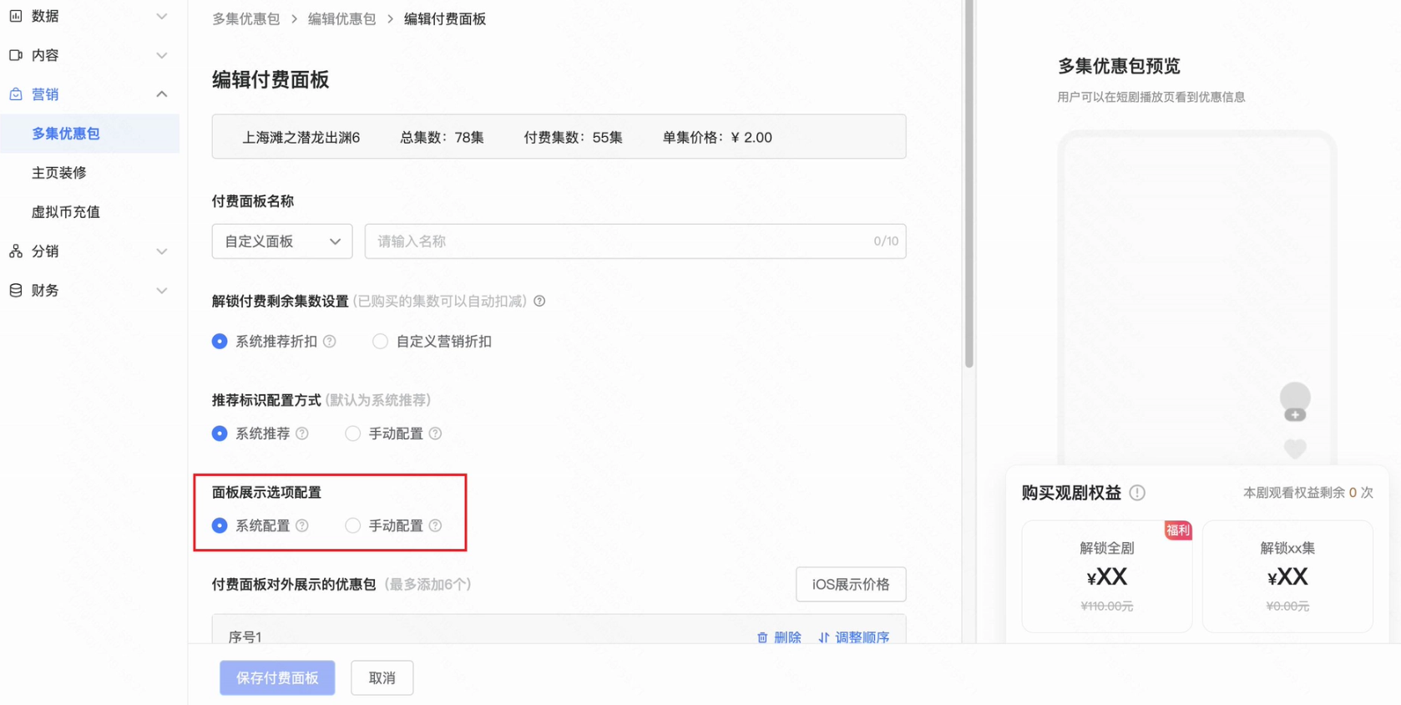Viewport: 1401px width, 705px height.
Task: Click the 请输入名称 input field
Action: pos(635,241)
